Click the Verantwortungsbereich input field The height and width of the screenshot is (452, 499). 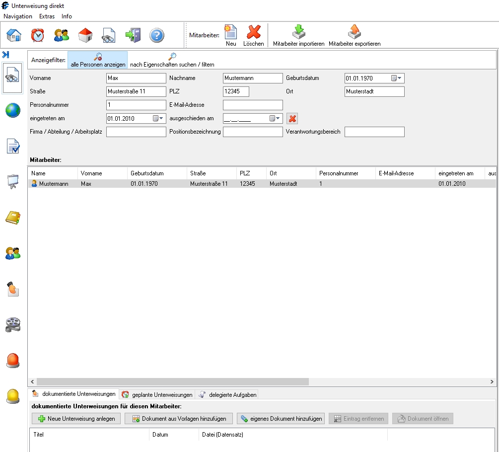point(374,132)
